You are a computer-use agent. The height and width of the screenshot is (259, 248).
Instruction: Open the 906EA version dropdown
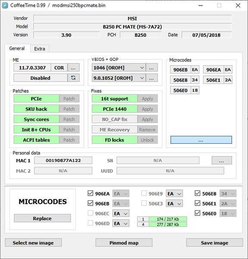coord(121,193)
